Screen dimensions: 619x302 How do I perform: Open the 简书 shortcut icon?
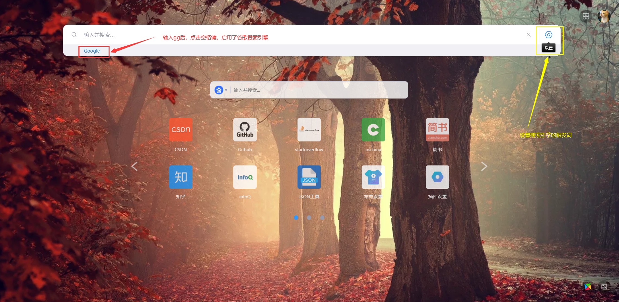(x=438, y=130)
